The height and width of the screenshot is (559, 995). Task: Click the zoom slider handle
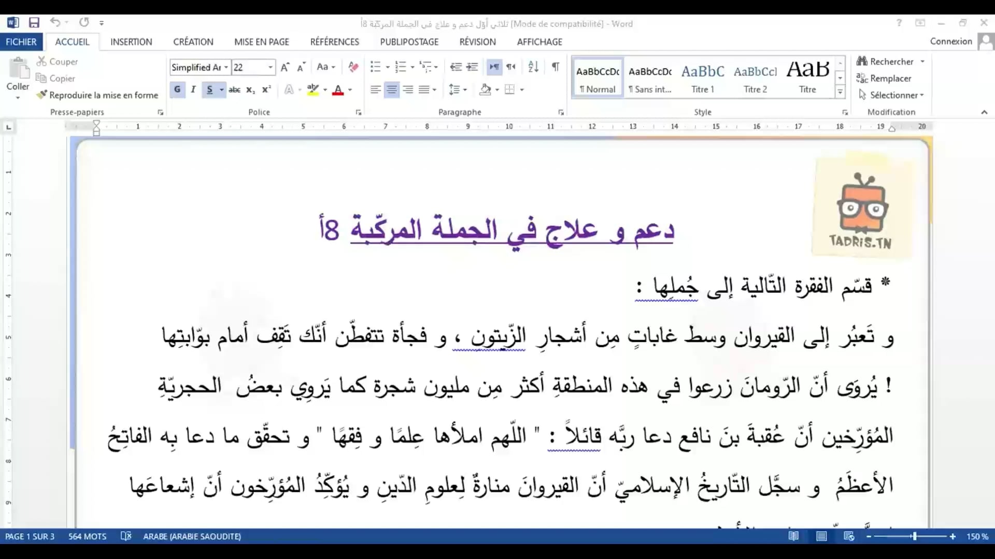pyautogui.click(x=914, y=536)
